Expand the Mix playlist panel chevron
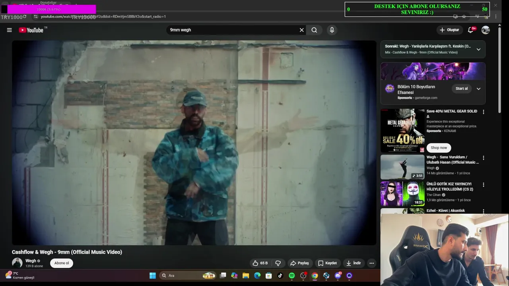The width and height of the screenshot is (509, 286). pyautogui.click(x=478, y=49)
